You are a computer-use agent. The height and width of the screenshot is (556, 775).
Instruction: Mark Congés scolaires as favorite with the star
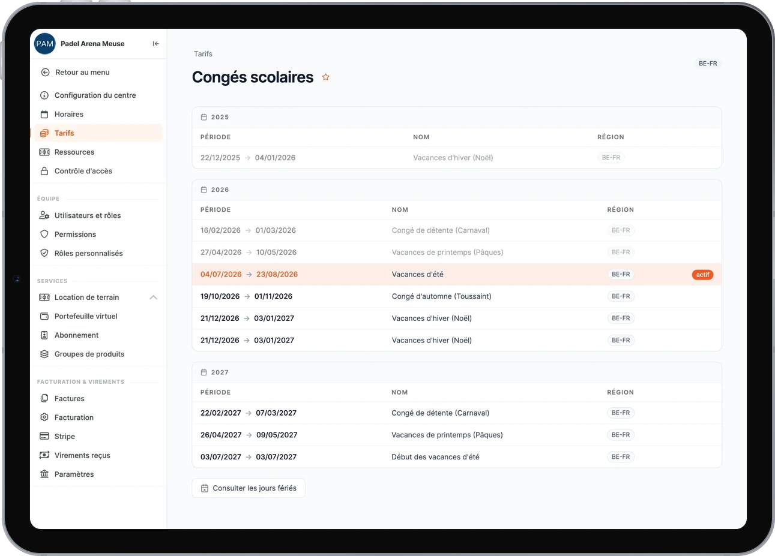pos(326,77)
